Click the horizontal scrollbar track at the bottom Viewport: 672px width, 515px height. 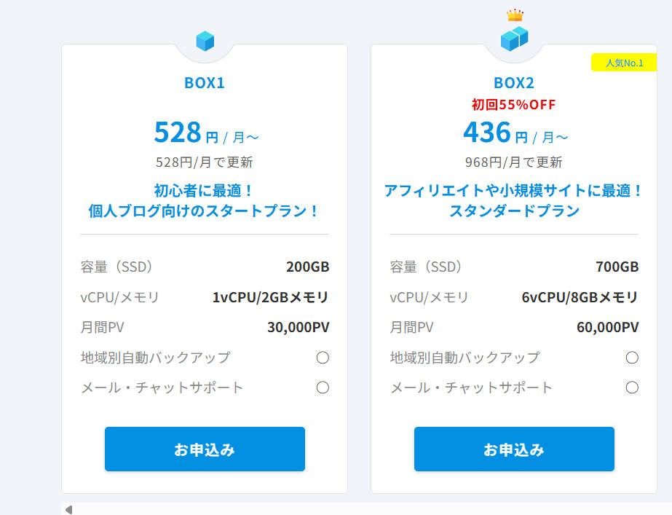364,509
